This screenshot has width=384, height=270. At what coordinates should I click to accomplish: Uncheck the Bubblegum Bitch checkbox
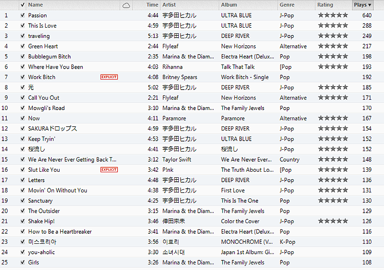(x=23, y=56)
